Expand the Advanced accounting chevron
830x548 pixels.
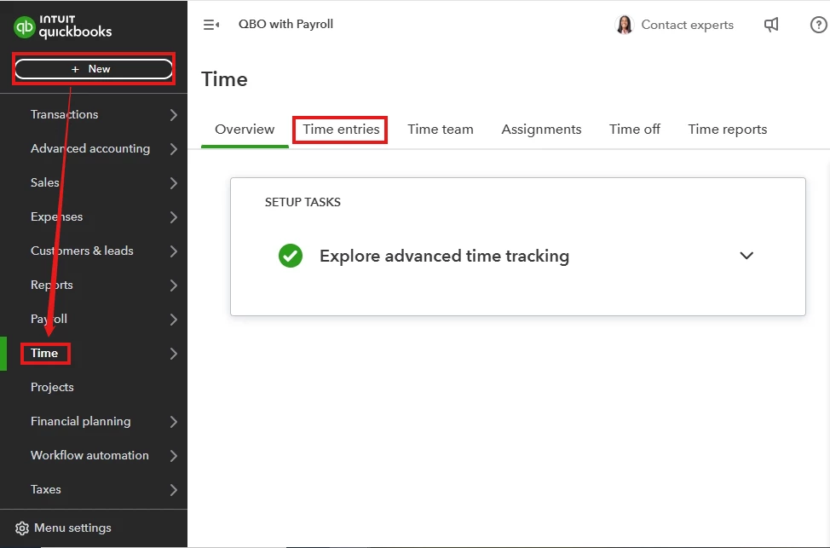pos(174,149)
